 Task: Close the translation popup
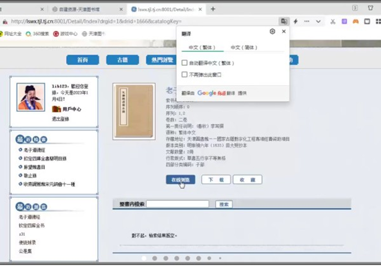(284, 32)
